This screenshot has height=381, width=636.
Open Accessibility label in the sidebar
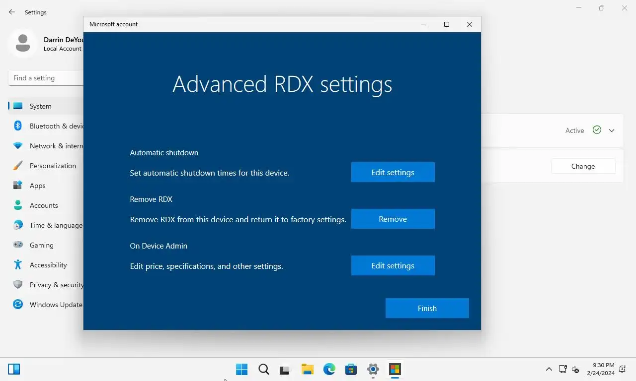(x=48, y=265)
